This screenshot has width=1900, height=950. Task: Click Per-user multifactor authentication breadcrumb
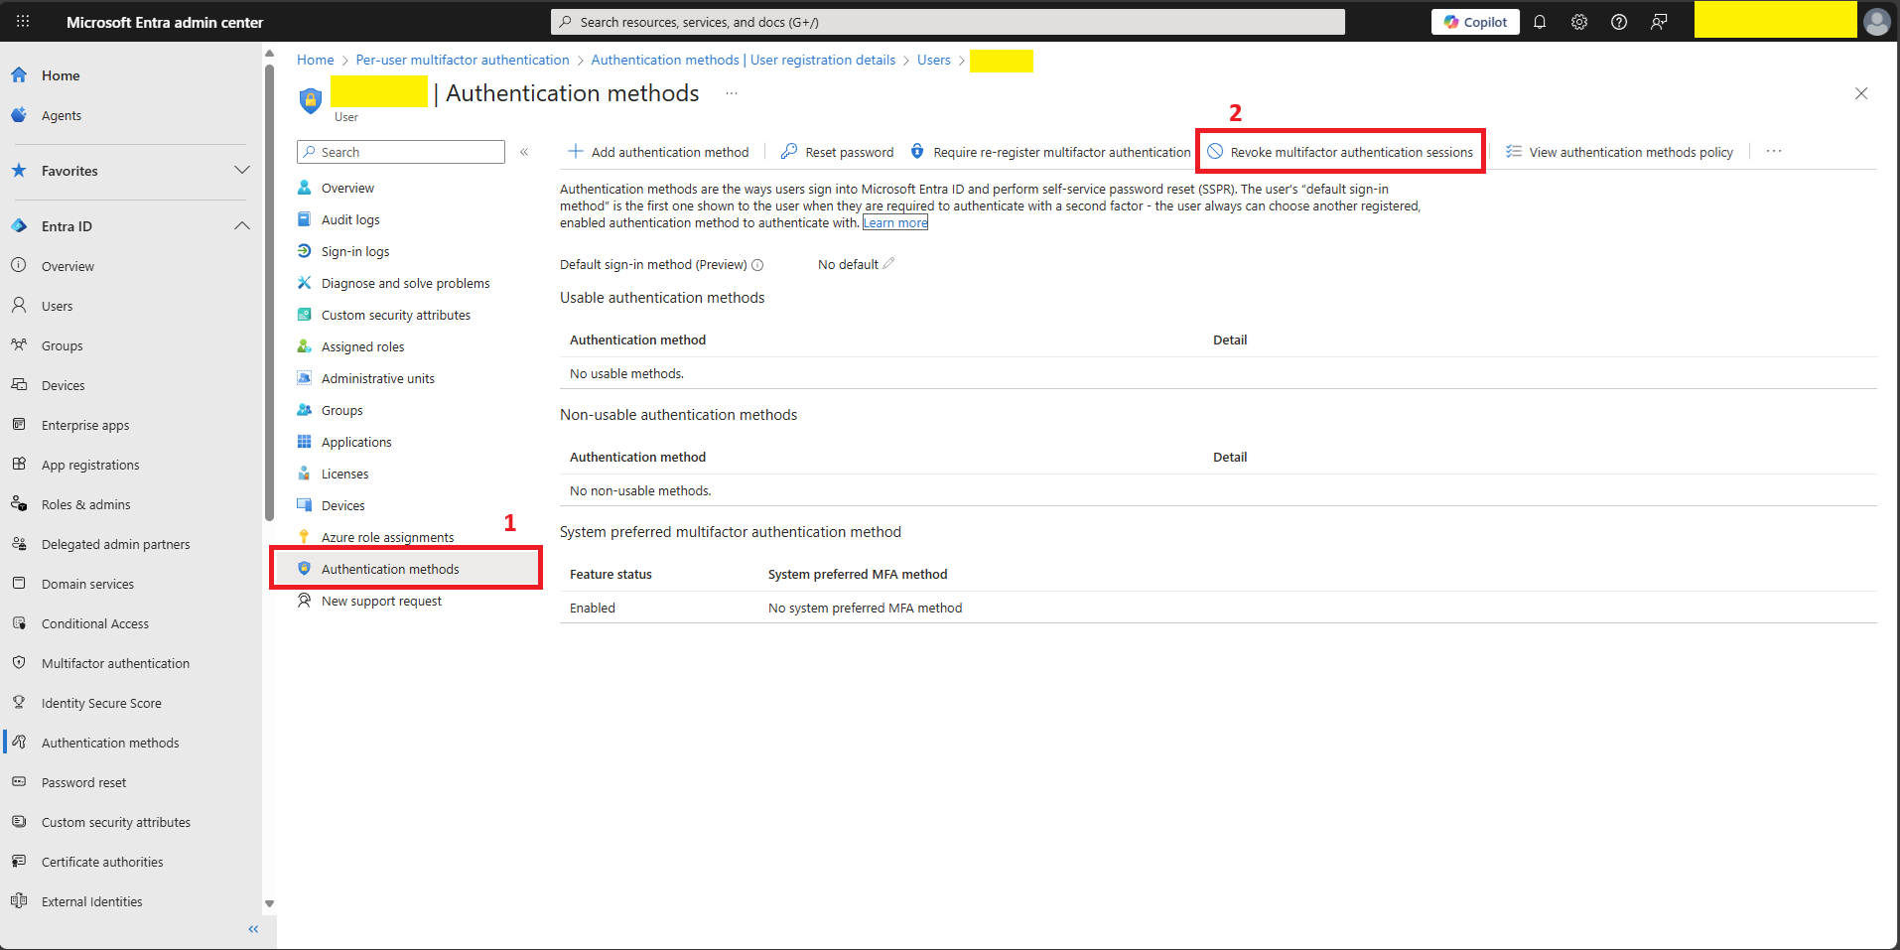(463, 60)
